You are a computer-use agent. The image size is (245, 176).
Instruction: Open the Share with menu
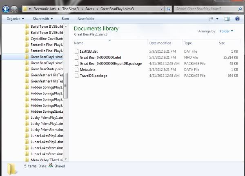point(42,19)
